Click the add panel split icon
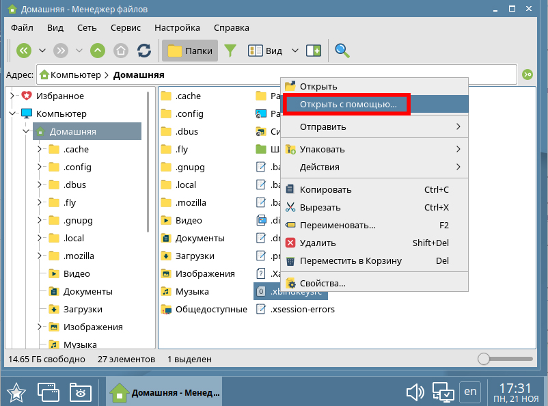The image size is (548, 406). pos(314,51)
